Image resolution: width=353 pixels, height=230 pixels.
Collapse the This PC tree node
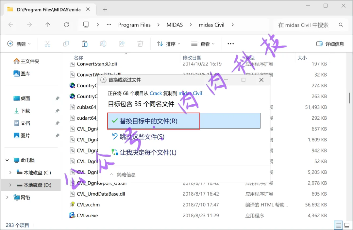click(x=7, y=160)
